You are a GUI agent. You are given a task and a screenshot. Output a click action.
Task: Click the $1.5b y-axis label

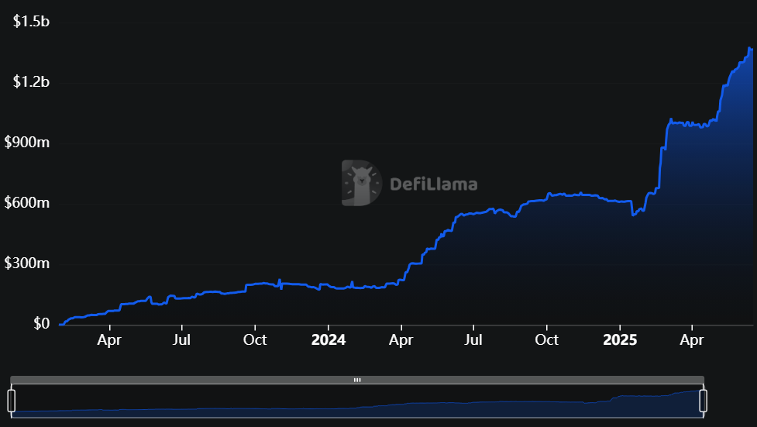coord(31,22)
